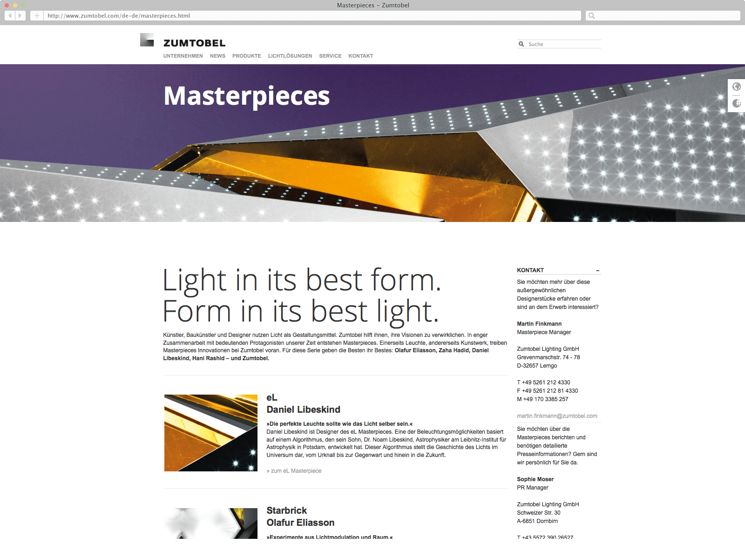Click the D-32657 Lemgo line
This screenshot has width=745, height=557.
537,366
